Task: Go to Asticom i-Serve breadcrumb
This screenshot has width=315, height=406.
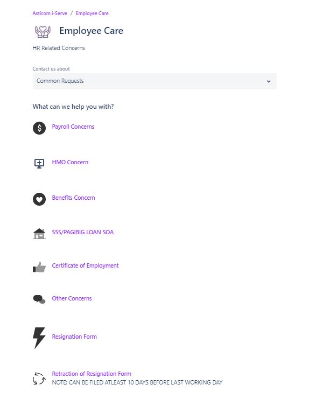Action: (x=50, y=13)
